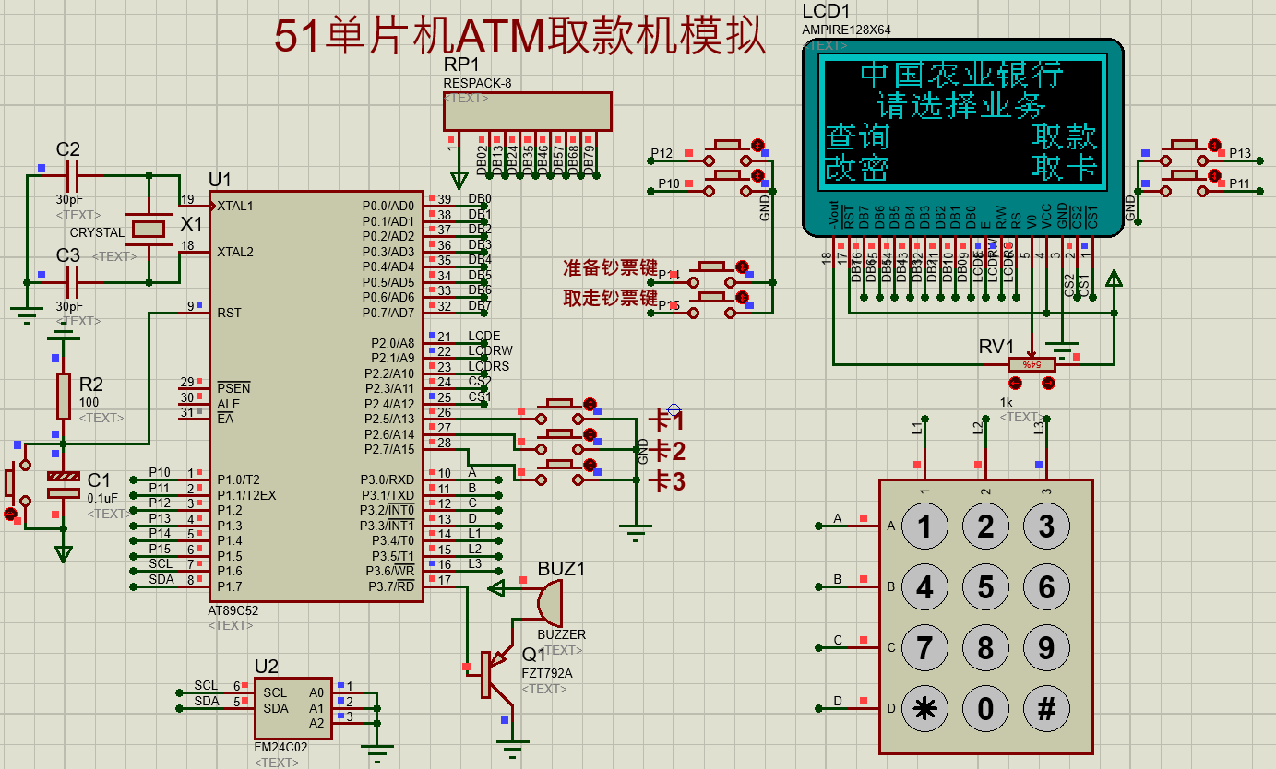Toggle the latch dot on 卡3 switch

coord(590,464)
